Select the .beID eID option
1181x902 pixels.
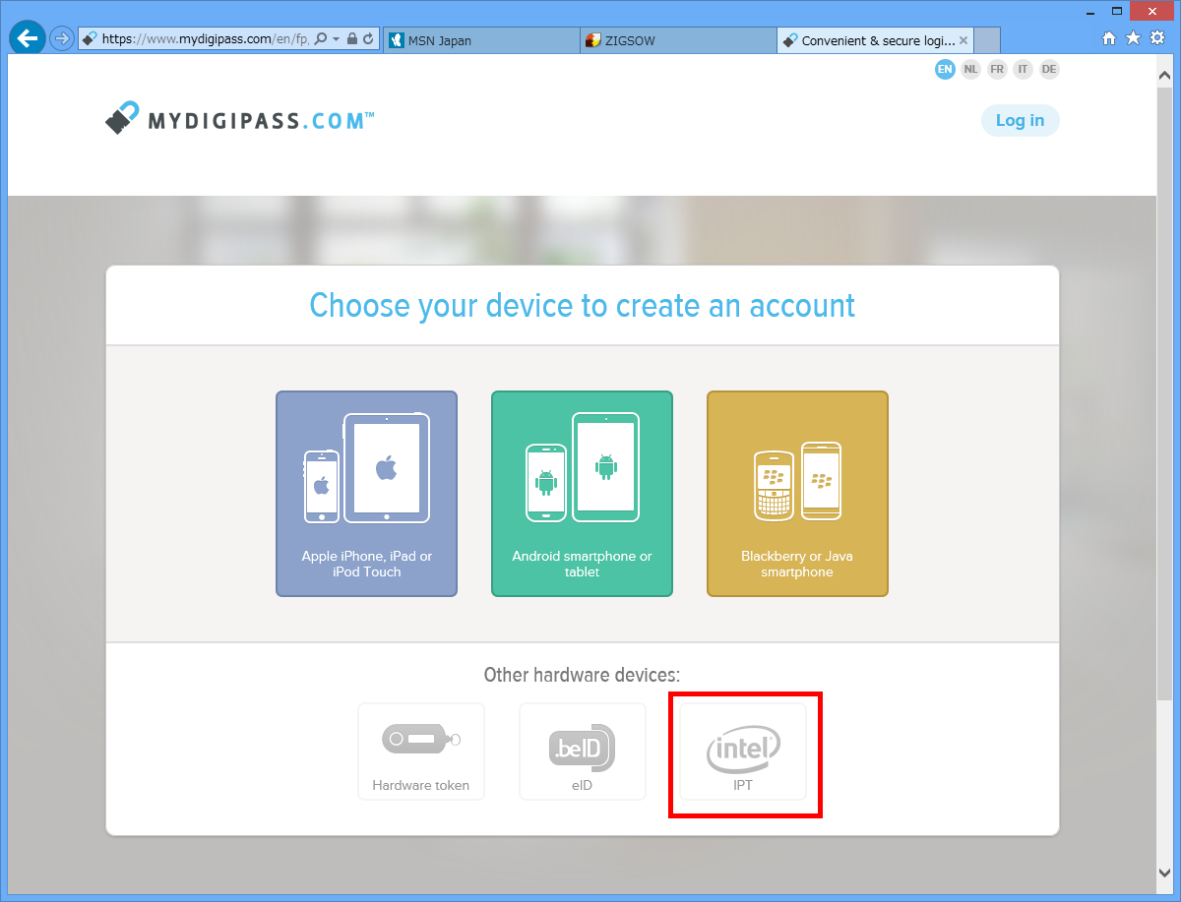tap(583, 752)
